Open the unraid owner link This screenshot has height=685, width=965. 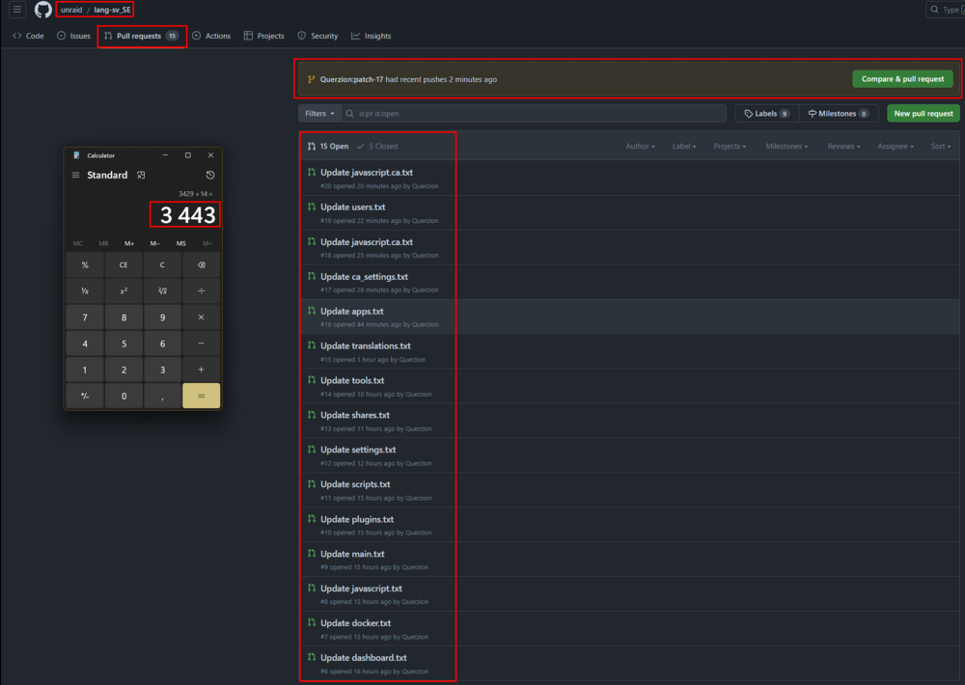coord(71,10)
